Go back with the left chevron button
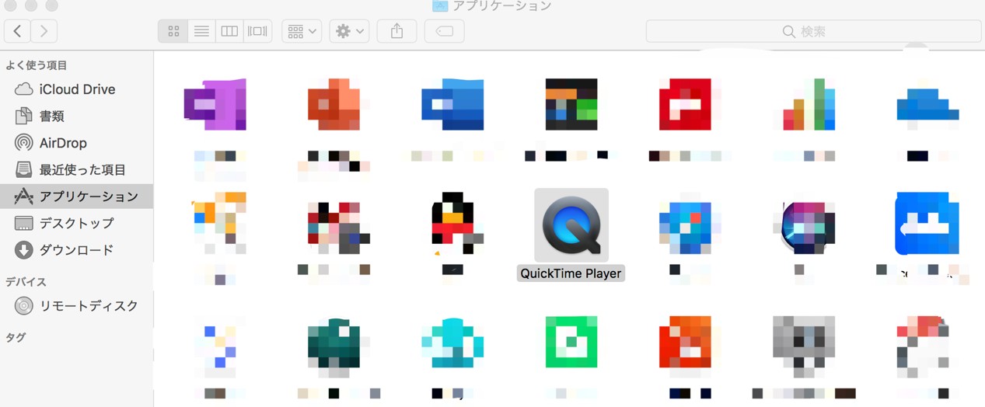985x407 pixels. [17, 31]
